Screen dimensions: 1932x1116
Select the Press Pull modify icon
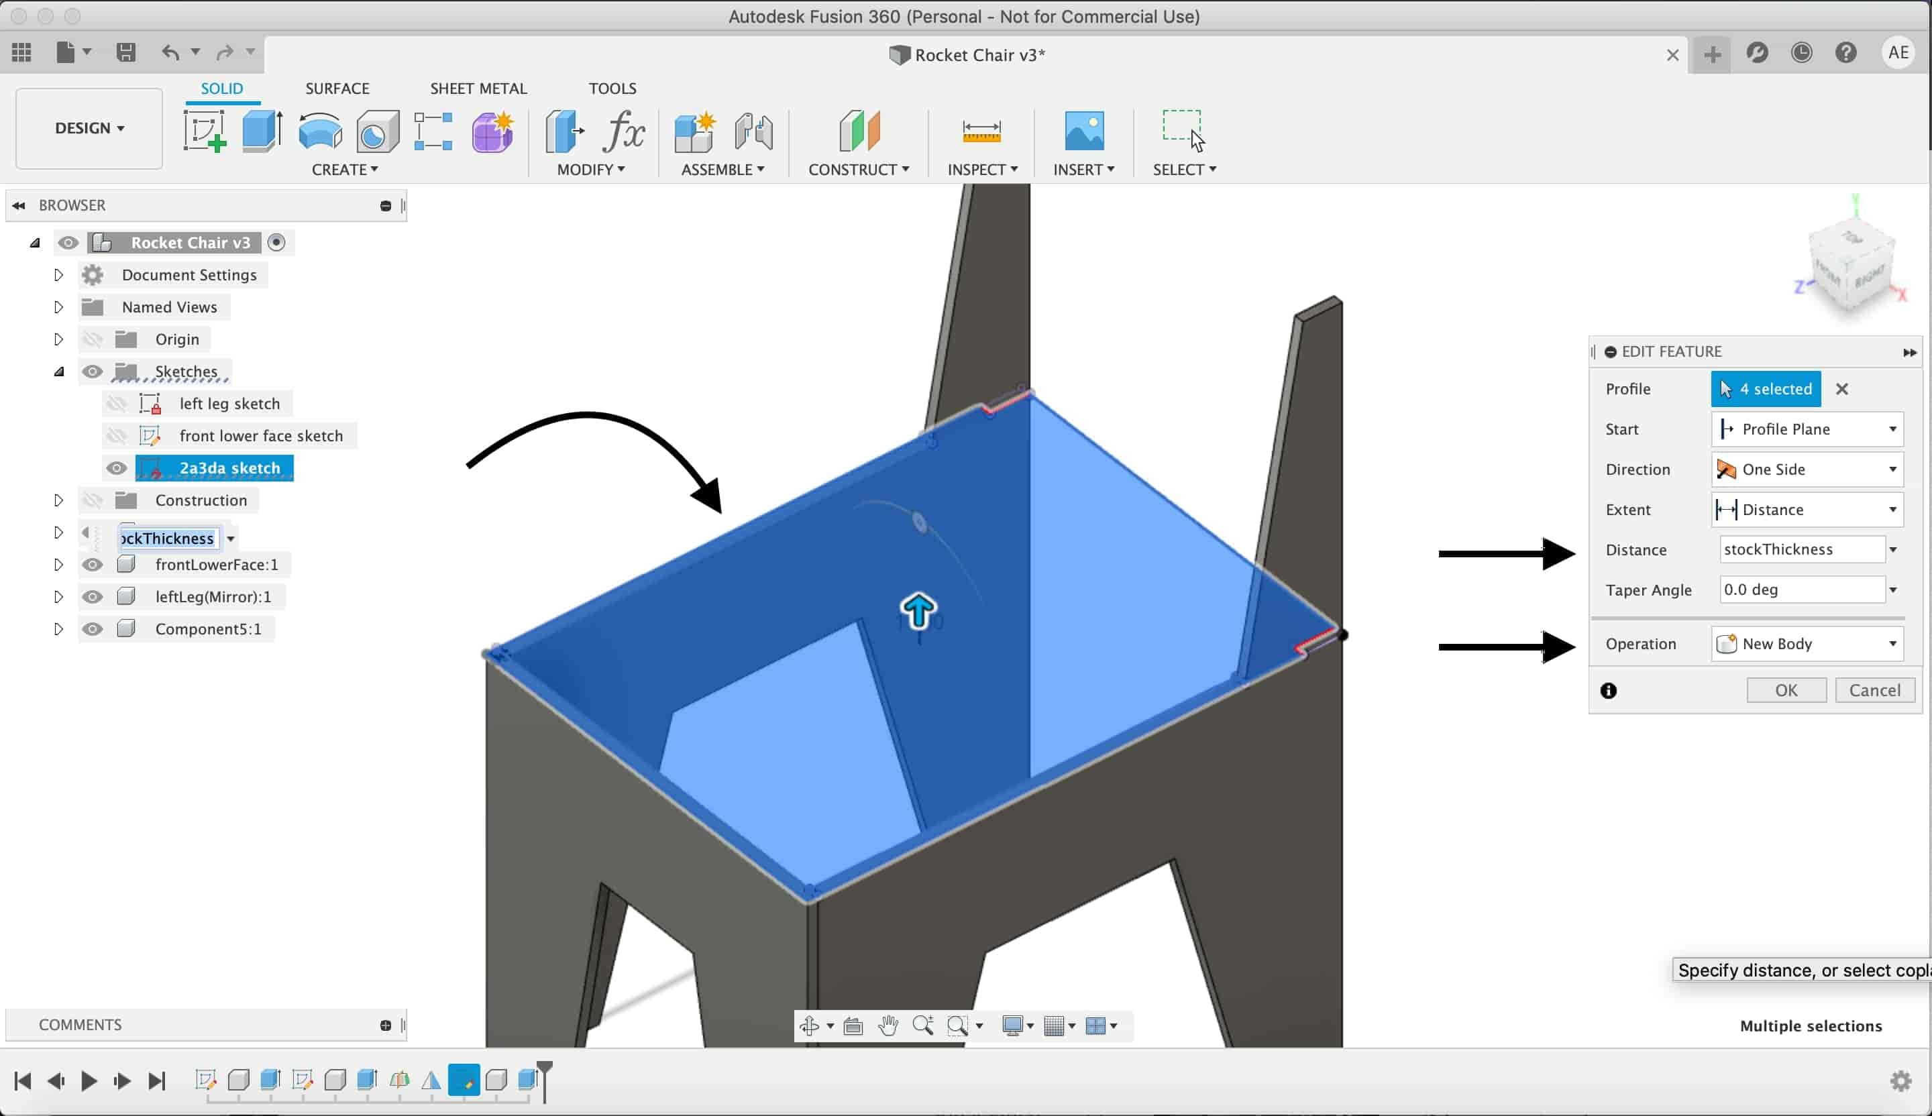564,131
